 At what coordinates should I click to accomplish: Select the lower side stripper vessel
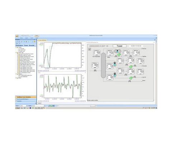pos(115,75)
